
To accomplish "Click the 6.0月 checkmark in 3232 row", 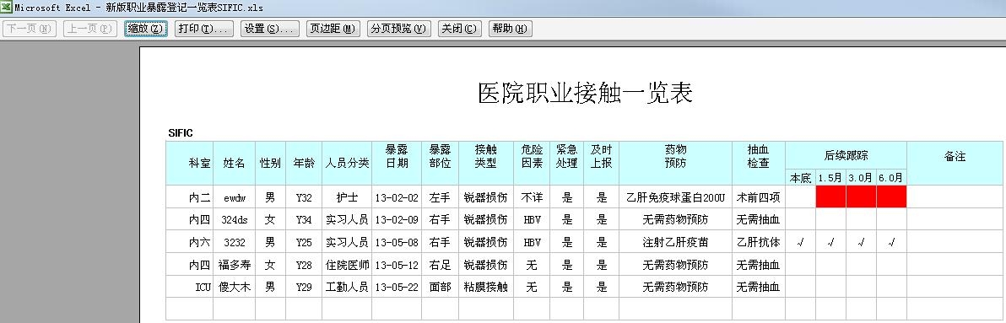I will pyautogui.click(x=891, y=243).
